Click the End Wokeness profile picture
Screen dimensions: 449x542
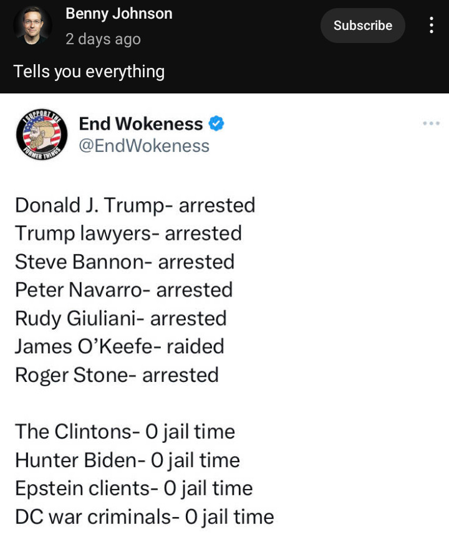point(42,135)
